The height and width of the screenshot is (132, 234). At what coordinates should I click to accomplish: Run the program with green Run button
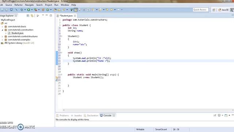29,10
